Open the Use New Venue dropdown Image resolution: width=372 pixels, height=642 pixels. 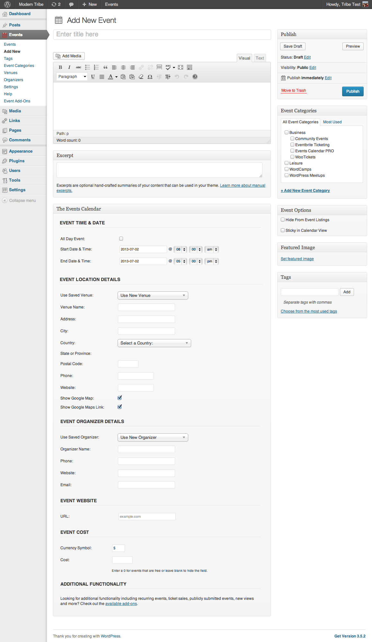pyautogui.click(x=153, y=296)
